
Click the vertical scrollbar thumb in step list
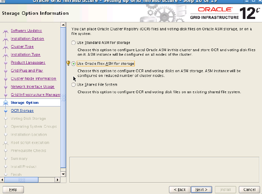[63, 98]
